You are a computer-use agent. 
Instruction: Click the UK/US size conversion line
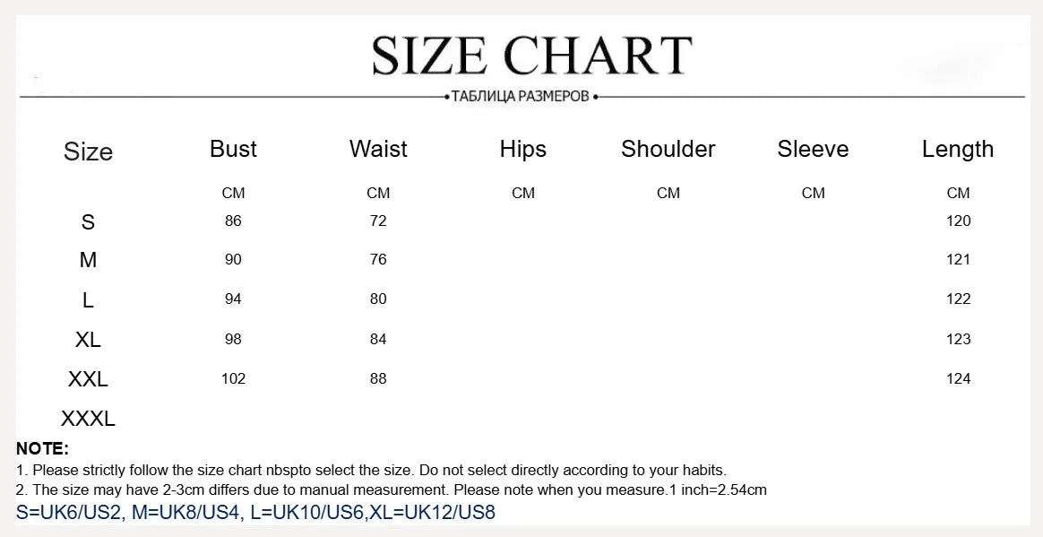pos(255,513)
